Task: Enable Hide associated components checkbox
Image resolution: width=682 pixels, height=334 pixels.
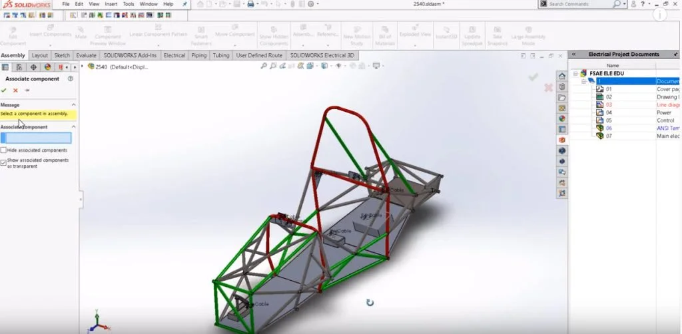Action: click(3, 150)
